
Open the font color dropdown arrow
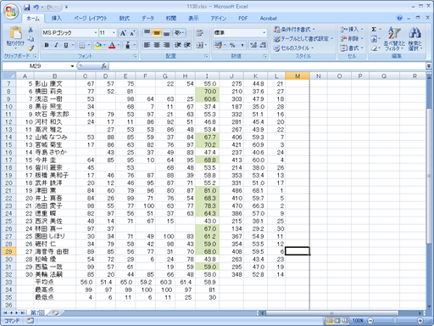coord(119,45)
